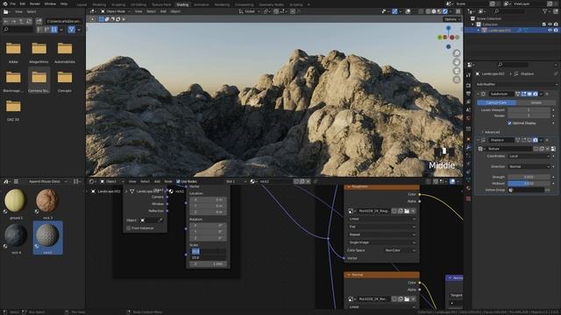Viewport: 561px width, 315px height.
Task: Click the Displace texture new copy icon
Action: click(x=542, y=149)
